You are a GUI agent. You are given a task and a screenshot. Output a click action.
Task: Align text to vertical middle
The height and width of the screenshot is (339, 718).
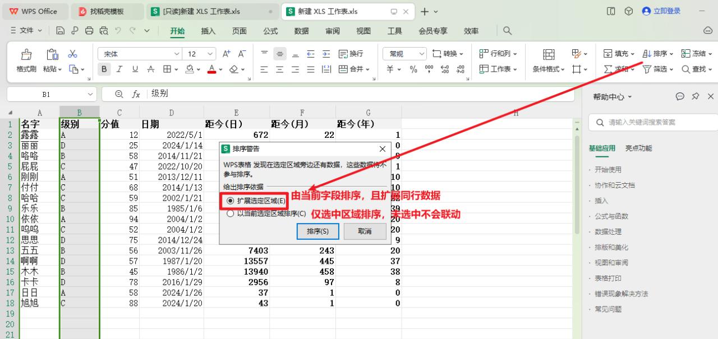tap(280, 54)
